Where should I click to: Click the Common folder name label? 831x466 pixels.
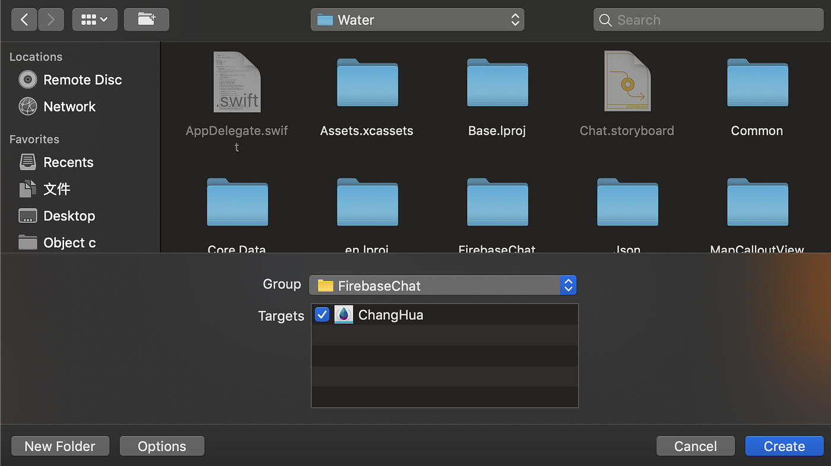click(757, 131)
